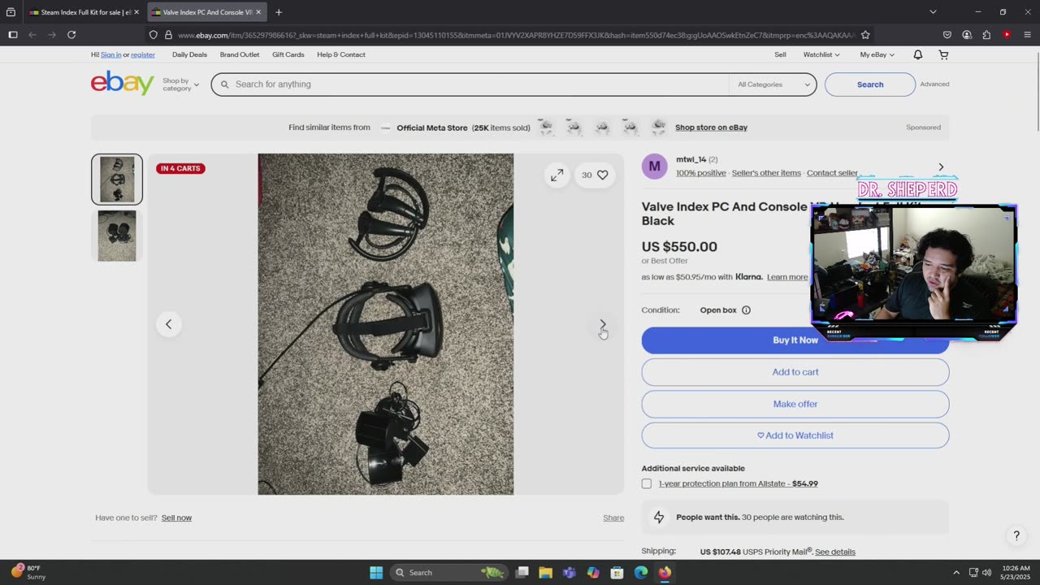The image size is (1040, 585).
Task: Click the Shop store on eBay link
Action: [x=711, y=128]
